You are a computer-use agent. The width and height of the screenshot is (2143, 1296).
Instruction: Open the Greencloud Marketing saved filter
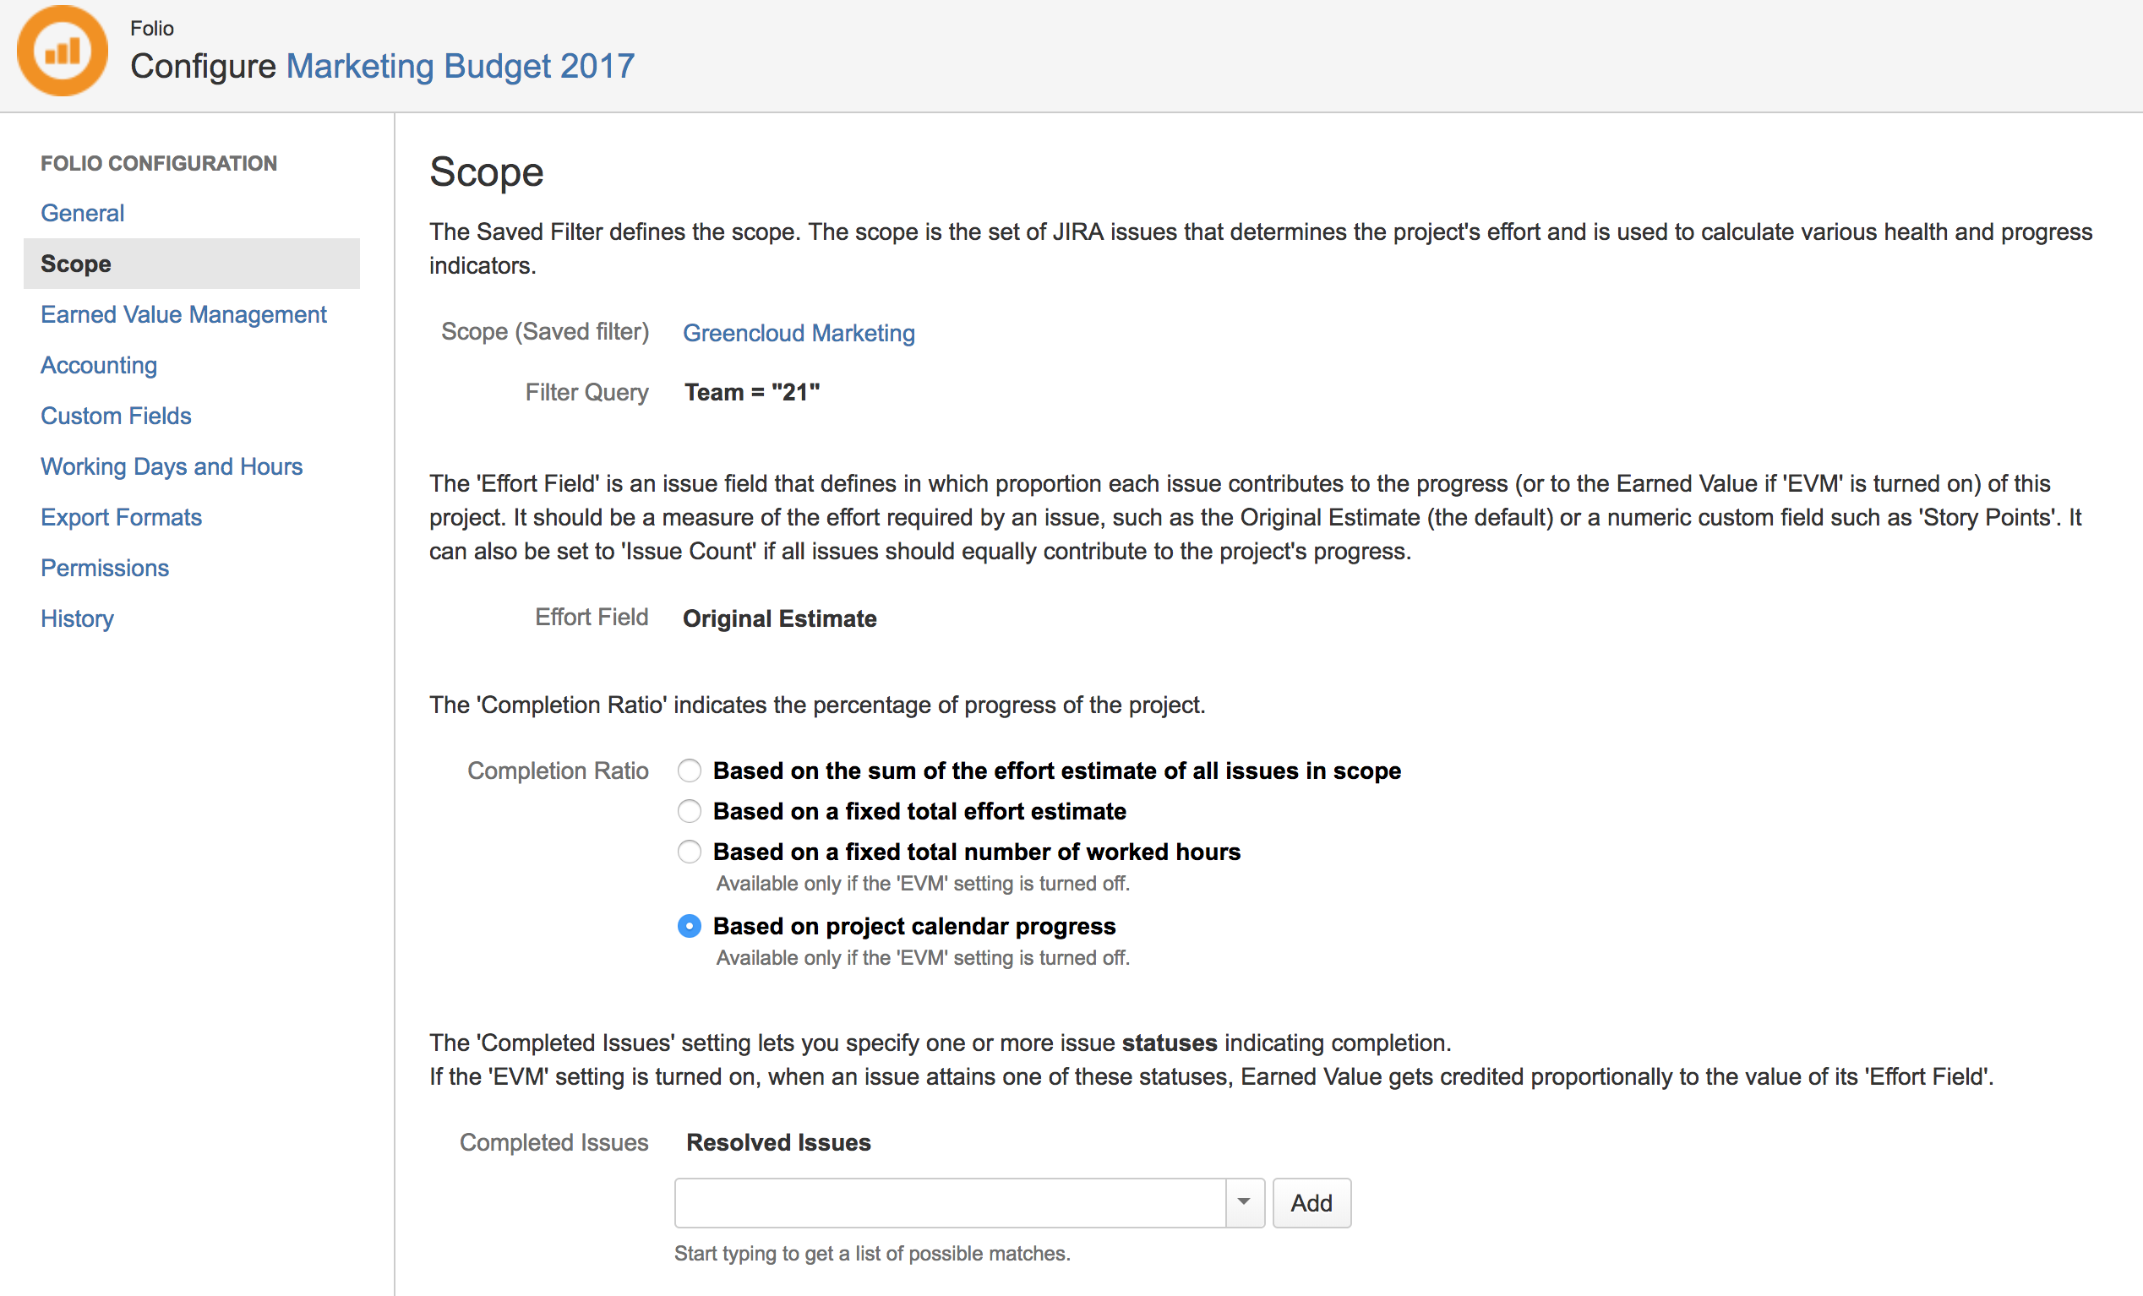(x=799, y=333)
